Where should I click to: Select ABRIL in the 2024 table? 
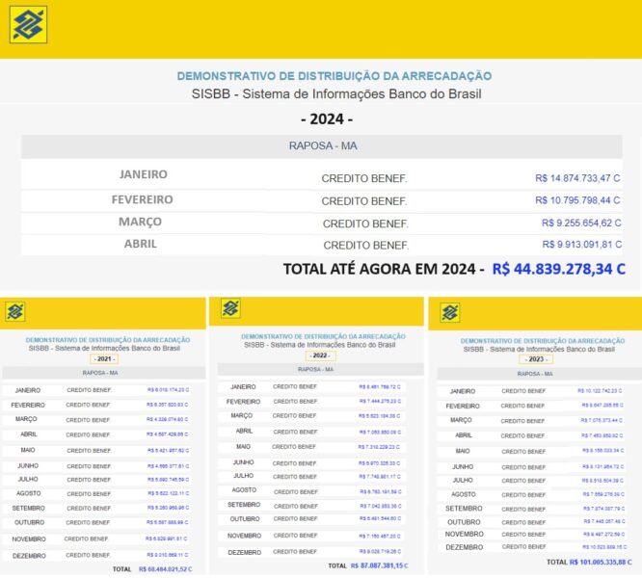click(x=141, y=244)
